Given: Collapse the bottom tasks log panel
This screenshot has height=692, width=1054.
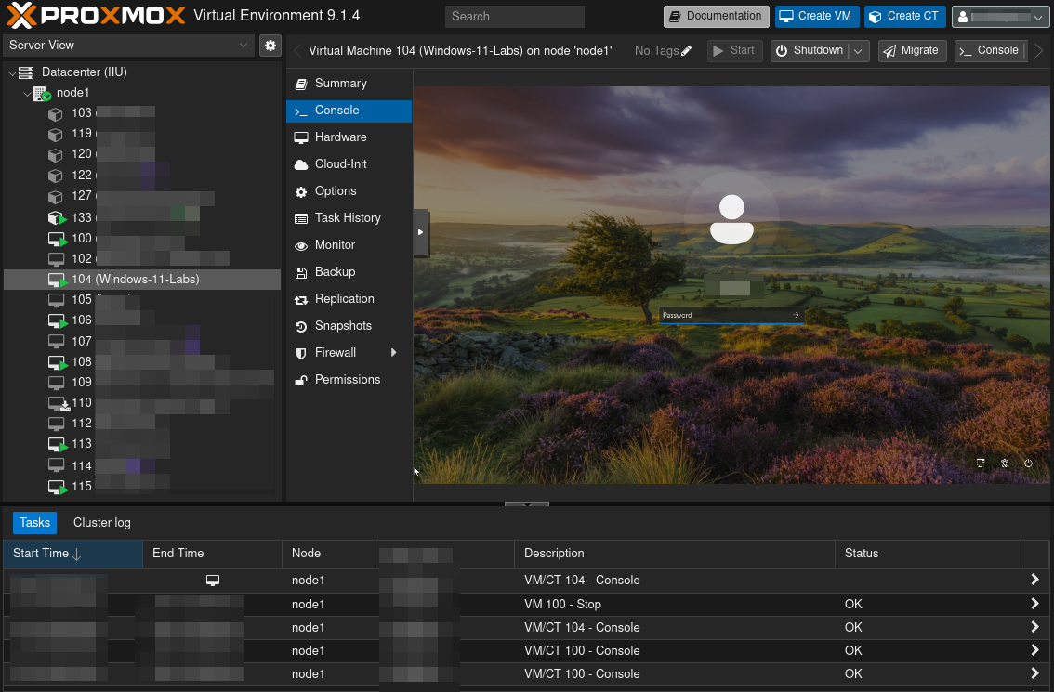Looking at the screenshot, I should tap(526, 504).
